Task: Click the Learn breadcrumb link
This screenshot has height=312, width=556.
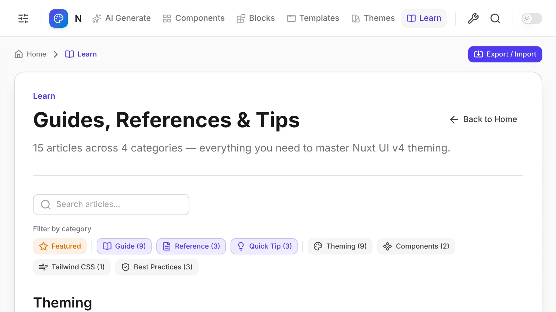Action: click(81, 54)
